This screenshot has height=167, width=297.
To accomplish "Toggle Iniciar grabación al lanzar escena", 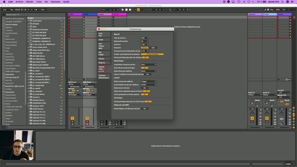I will [144, 95].
